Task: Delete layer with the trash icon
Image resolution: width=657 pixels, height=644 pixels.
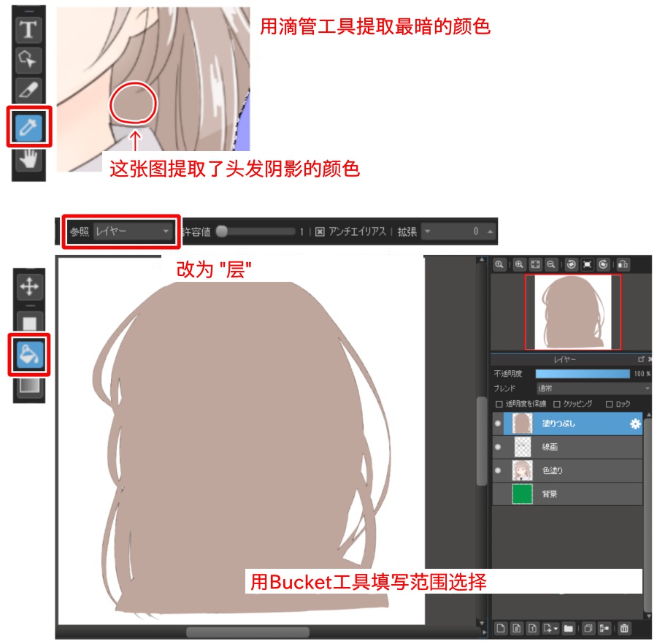Action: [624, 628]
